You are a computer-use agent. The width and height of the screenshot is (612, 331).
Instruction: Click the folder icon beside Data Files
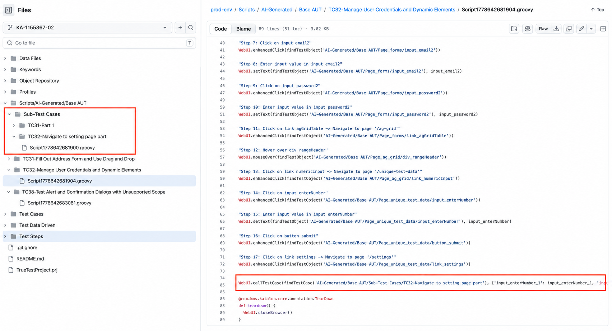13,58
